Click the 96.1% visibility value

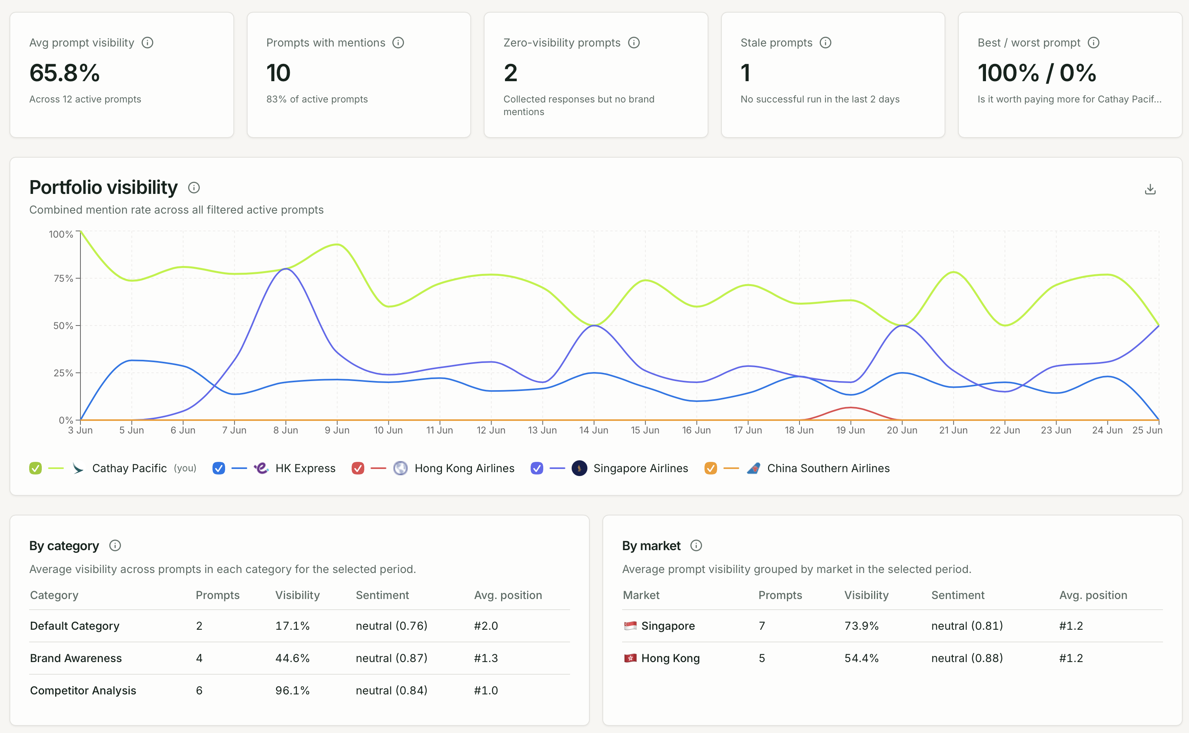click(x=293, y=691)
